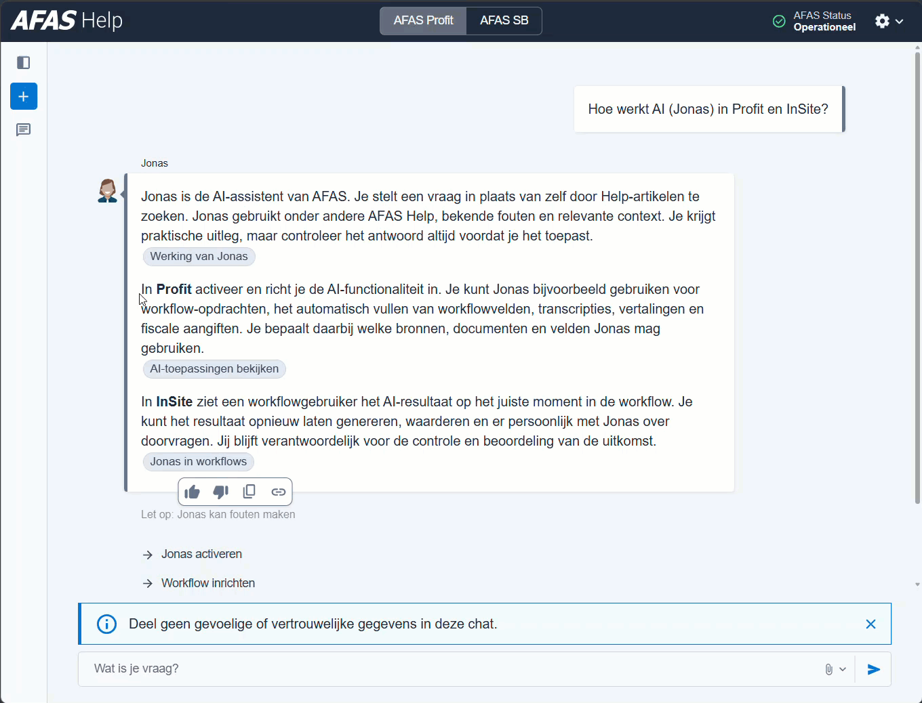Click the user question bubble text
This screenshot has width=922, height=703.
tap(708, 109)
